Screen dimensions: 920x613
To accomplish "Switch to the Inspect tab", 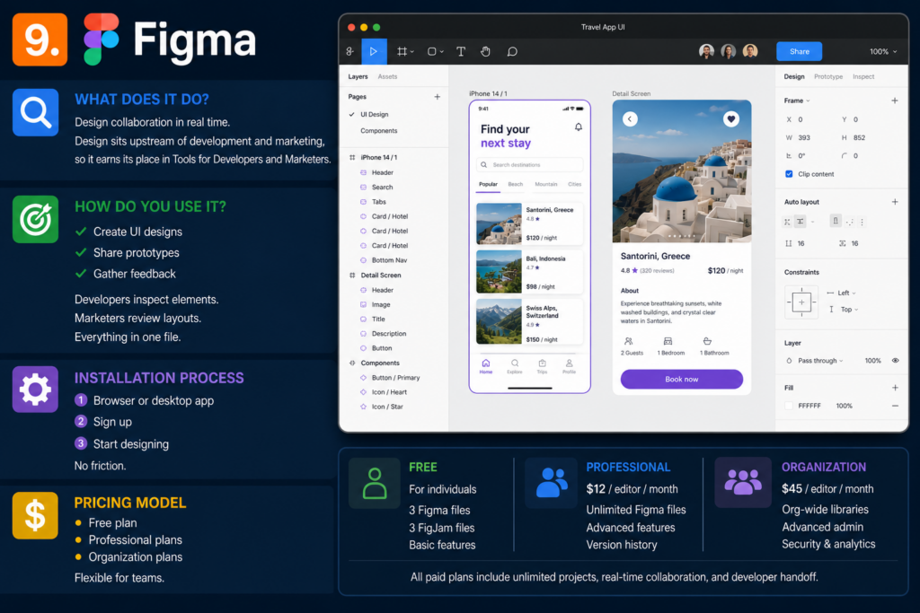I will [863, 77].
